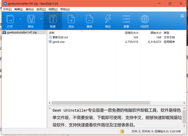188x136 pixels.
Task: Click the 更新日志.txt document icon
Action: point(50,37)
